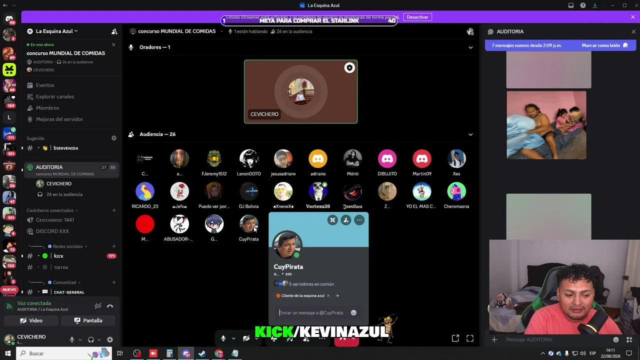Enter full screen for the stage
The height and width of the screenshot is (360, 640).
(470, 338)
